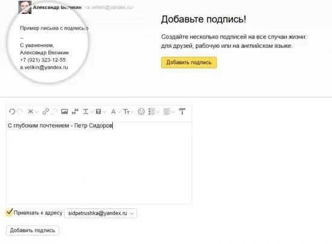Click the remove link icon

click(x=54, y=111)
